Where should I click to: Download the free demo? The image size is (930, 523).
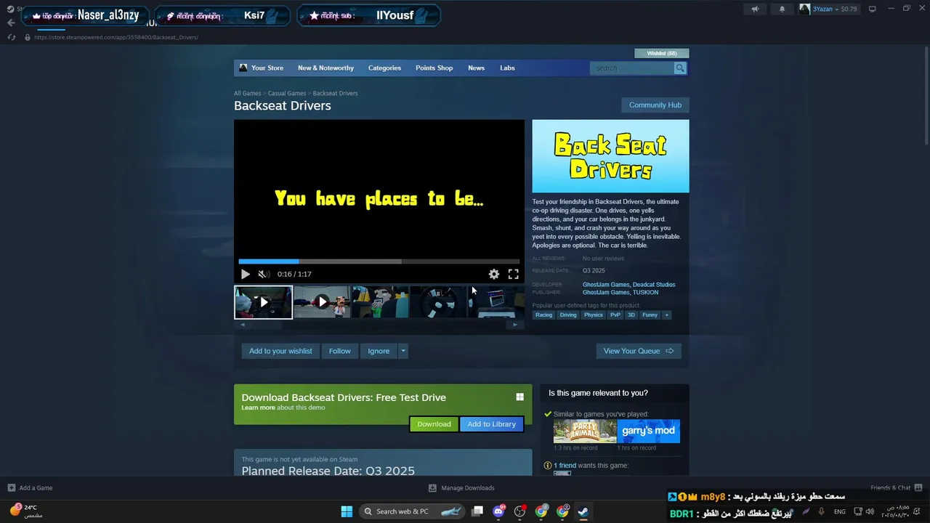434,424
